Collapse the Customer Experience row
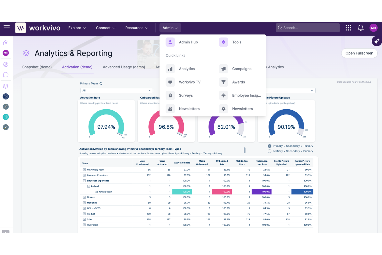 coord(84,175)
